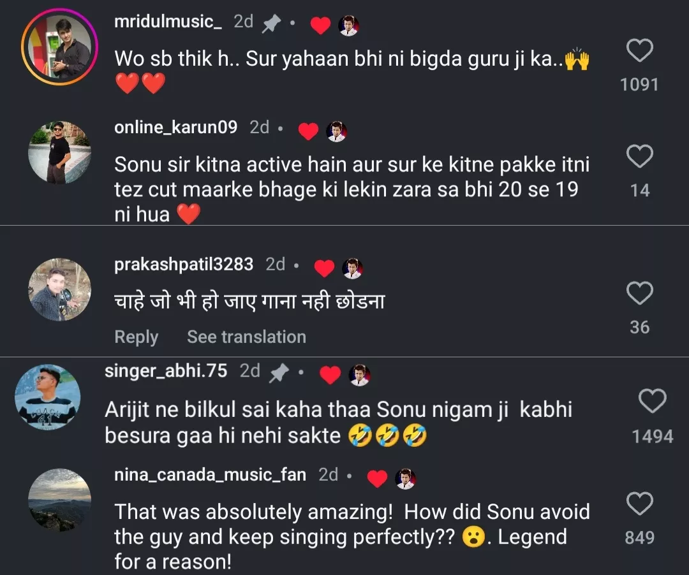Click mridulmusic_'s profile picture
The height and width of the screenshot is (575, 689).
click(59, 46)
